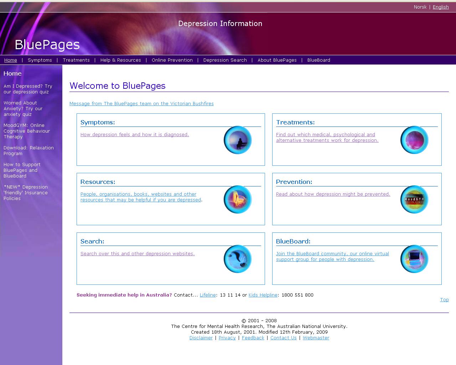The height and width of the screenshot is (365, 456).
Task: Open the Kids Helpline link
Action: [x=263, y=295]
